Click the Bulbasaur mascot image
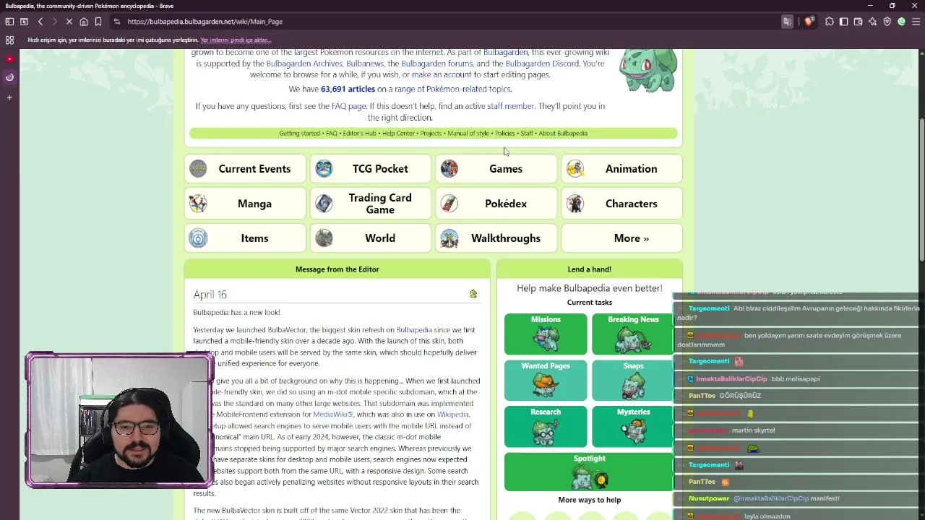Screen dimensions: 925x520 (649, 70)
